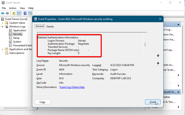Click the Forward arrow toolbar icon
185x115 pixels.
coord(7,13)
